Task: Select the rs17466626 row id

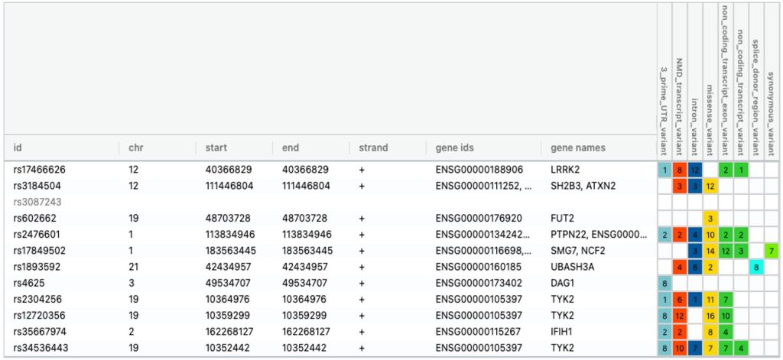Action: point(40,169)
